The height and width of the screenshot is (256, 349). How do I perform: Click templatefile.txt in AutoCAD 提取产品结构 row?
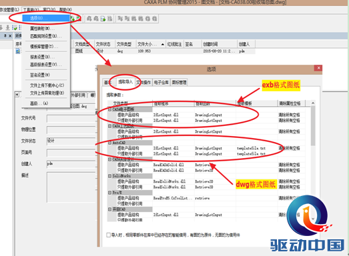tap(251, 148)
